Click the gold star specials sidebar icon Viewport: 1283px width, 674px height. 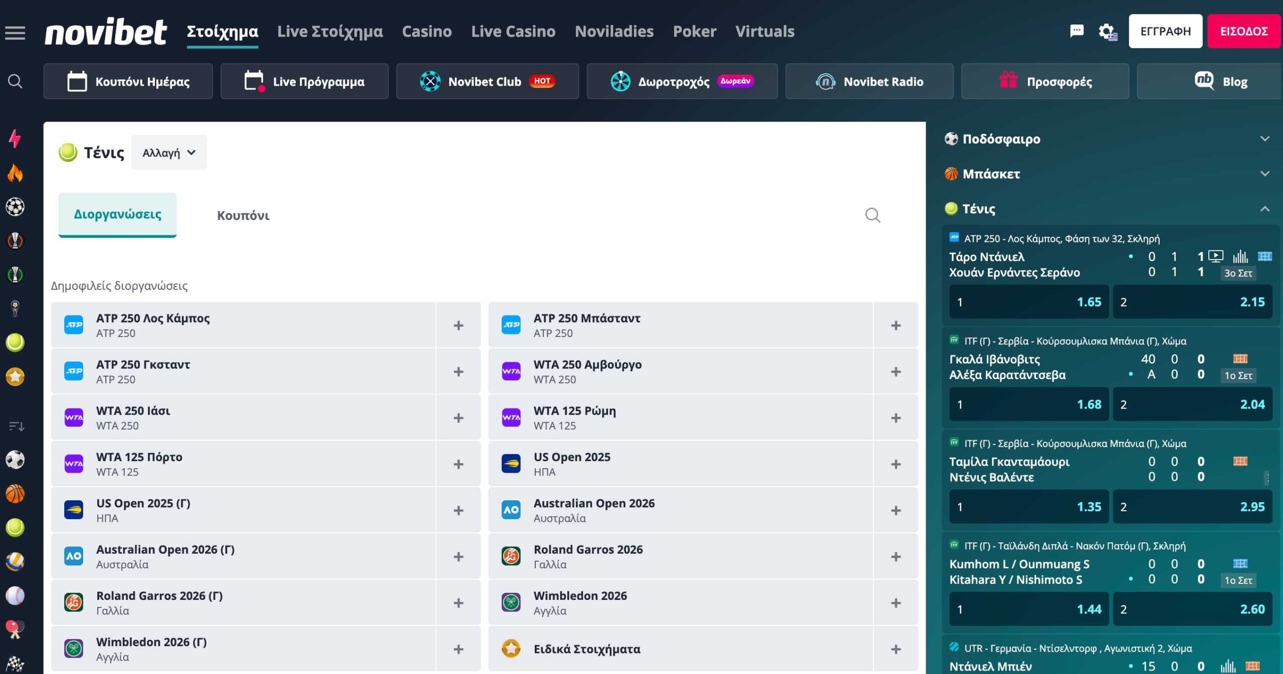pos(15,377)
